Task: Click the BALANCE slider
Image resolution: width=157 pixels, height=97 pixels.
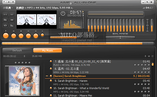Action: click(120, 37)
